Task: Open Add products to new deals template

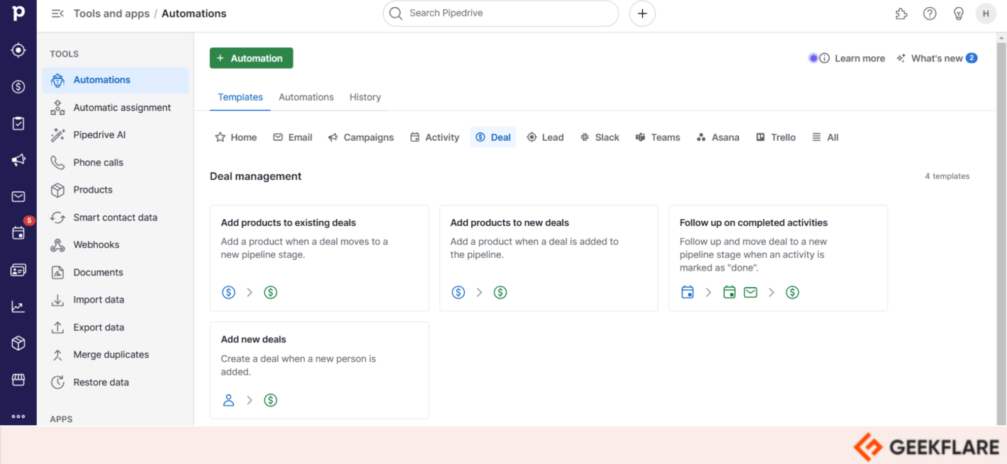Action: (549, 258)
